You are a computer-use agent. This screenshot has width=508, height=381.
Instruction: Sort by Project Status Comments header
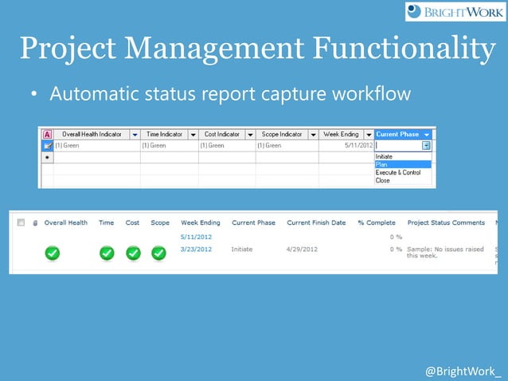(446, 222)
